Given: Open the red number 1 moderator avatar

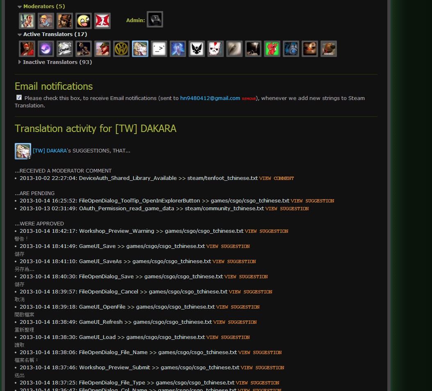Looking at the screenshot, I should [x=102, y=20].
